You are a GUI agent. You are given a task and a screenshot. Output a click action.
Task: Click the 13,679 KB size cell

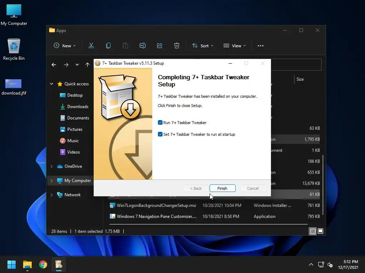tap(311, 183)
